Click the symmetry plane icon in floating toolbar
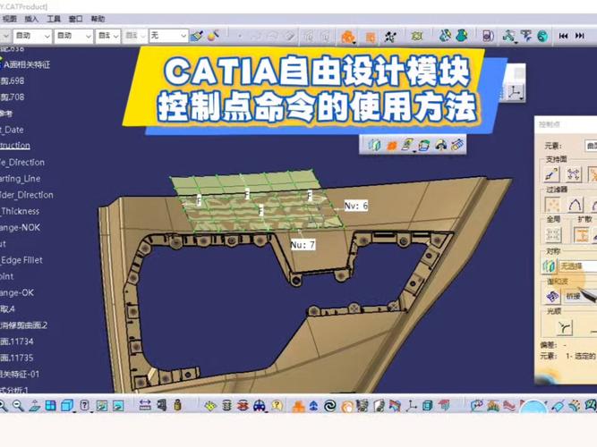 pyautogui.click(x=374, y=145)
